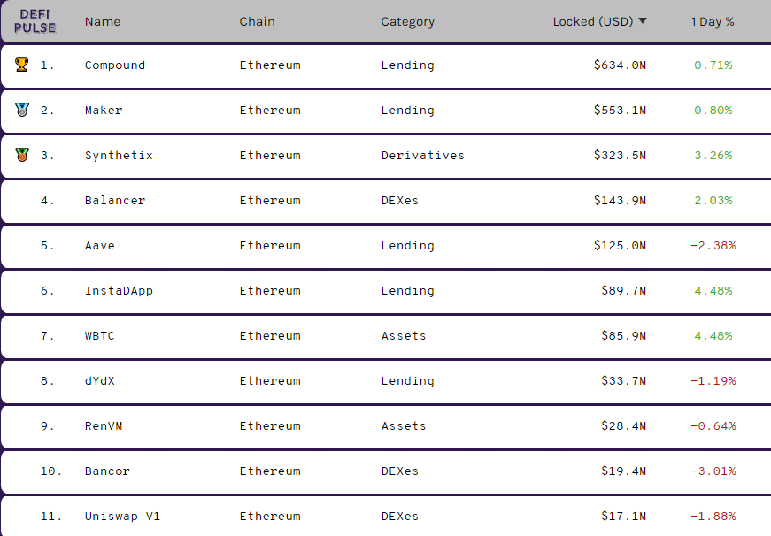This screenshot has width=771, height=536.
Task: Open the Uniswap V1 project entry
Action: pos(122,517)
